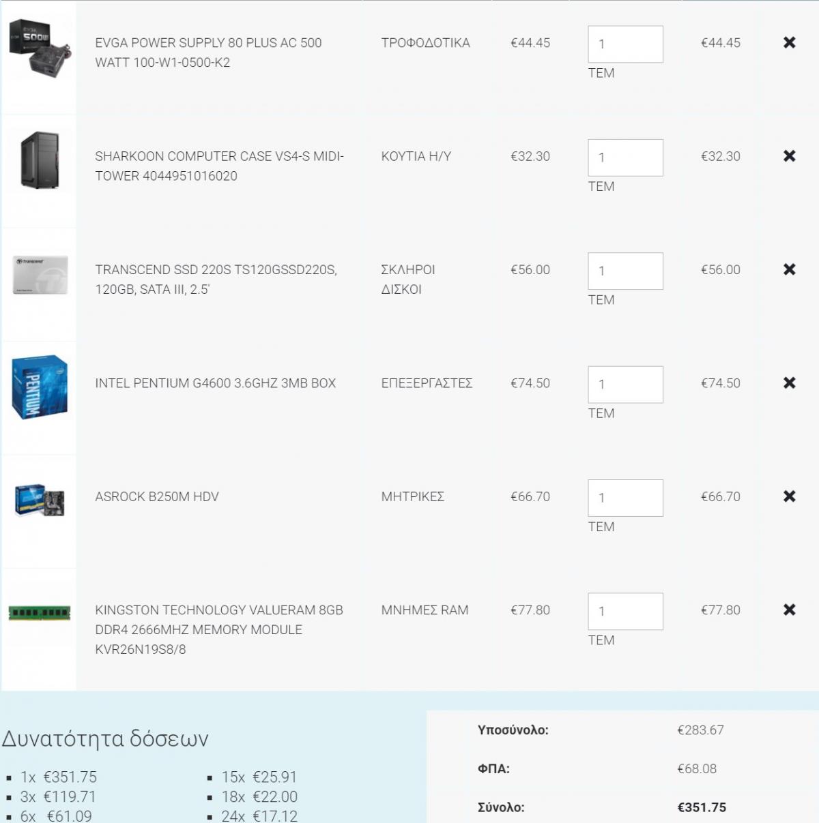
Task: Remove Intel Pentium G4600 with the X icon
Action: click(790, 383)
